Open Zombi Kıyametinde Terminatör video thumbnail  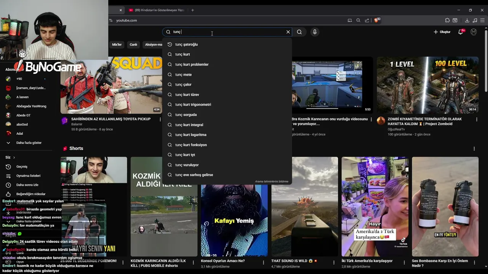pyautogui.click(x=428, y=85)
